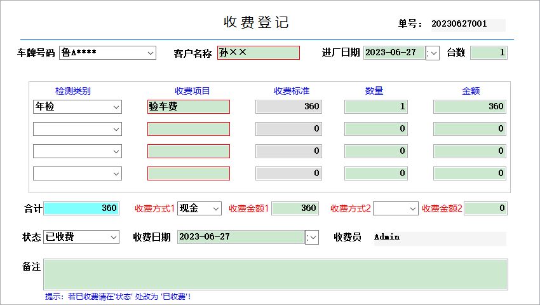Screen dimensions: 540x305
Task: Open the 检测类别 dropdown showing 年检
Action: [x=78, y=107]
